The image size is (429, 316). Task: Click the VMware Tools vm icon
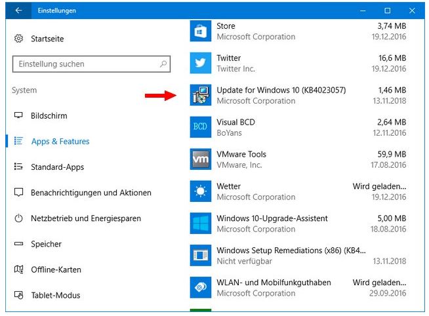point(201,159)
